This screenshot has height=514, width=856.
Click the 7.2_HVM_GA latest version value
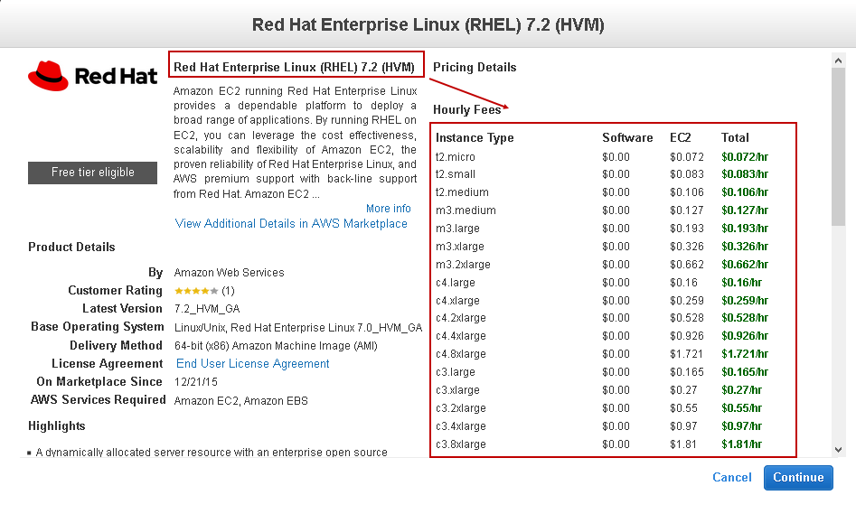(x=207, y=309)
